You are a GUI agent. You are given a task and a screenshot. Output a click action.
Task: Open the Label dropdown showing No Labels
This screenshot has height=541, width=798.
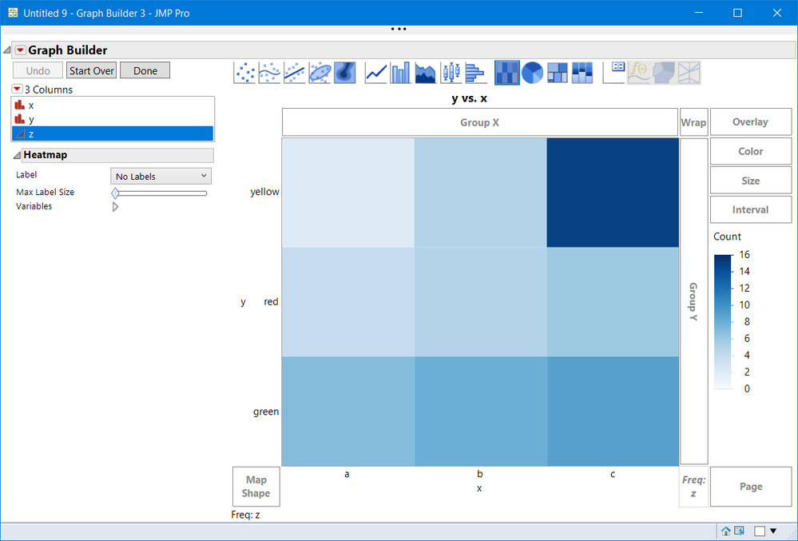click(161, 176)
